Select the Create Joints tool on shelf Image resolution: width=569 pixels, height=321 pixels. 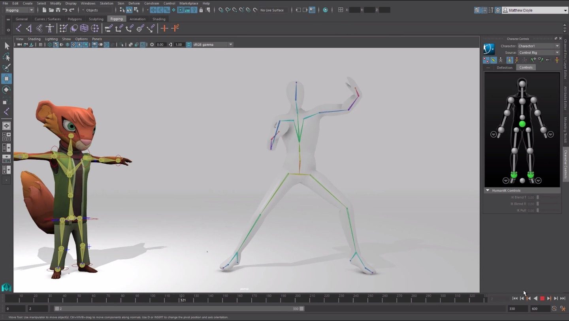[x=18, y=28]
